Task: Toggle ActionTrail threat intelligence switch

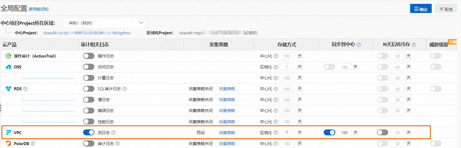Action: click(x=436, y=56)
